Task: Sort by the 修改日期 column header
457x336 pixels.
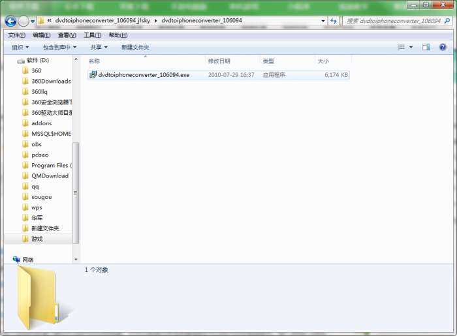Action: 232,61
